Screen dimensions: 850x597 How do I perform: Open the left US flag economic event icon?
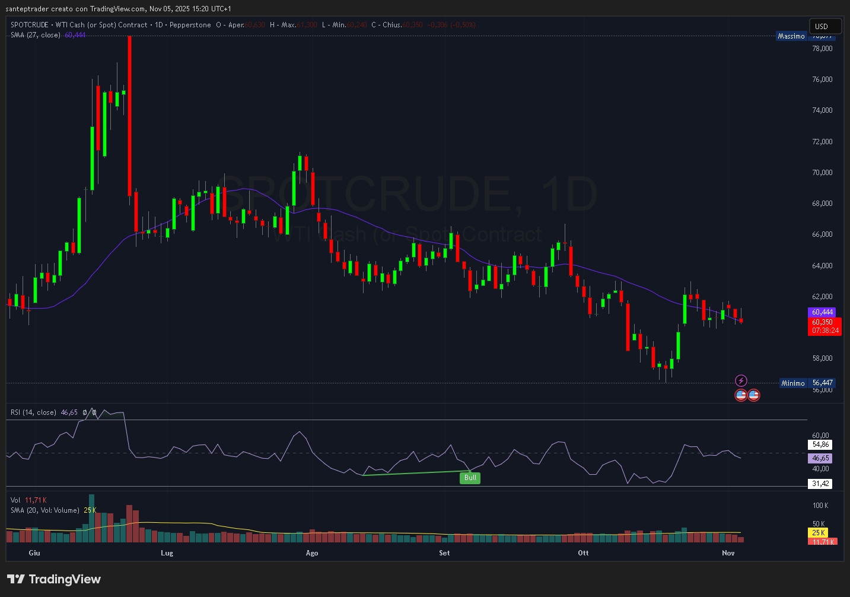coord(741,395)
